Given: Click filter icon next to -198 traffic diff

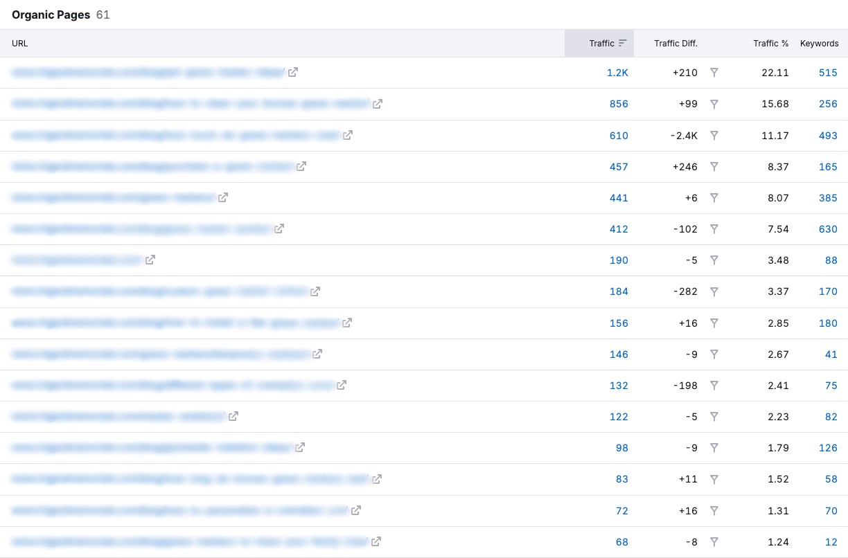Looking at the screenshot, I should pos(714,385).
